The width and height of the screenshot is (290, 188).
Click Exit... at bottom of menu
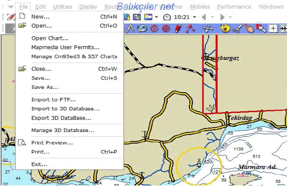(x=39, y=164)
